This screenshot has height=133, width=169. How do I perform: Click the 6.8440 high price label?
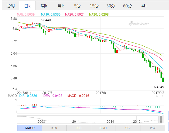click(46, 20)
